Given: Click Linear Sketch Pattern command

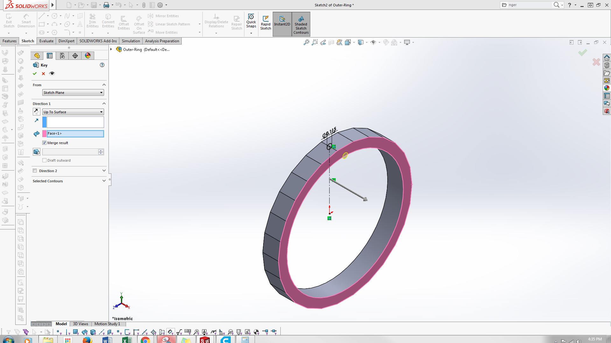Looking at the screenshot, I should click(x=169, y=24).
